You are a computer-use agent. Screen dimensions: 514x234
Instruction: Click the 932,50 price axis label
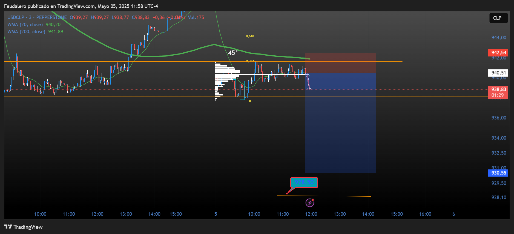499,153
